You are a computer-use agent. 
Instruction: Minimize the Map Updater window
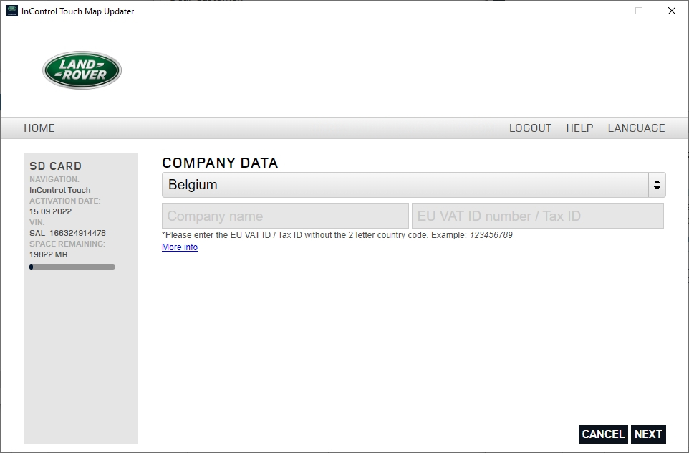tap(607, 11)
